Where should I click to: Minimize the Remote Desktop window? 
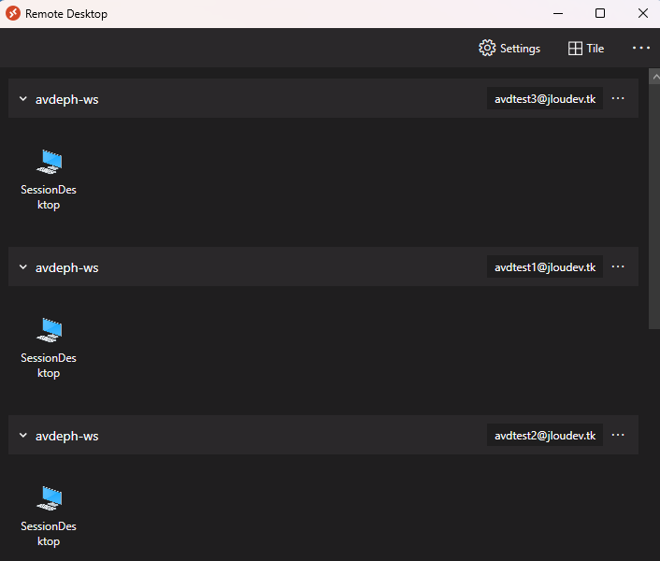(x=558, y=13)
